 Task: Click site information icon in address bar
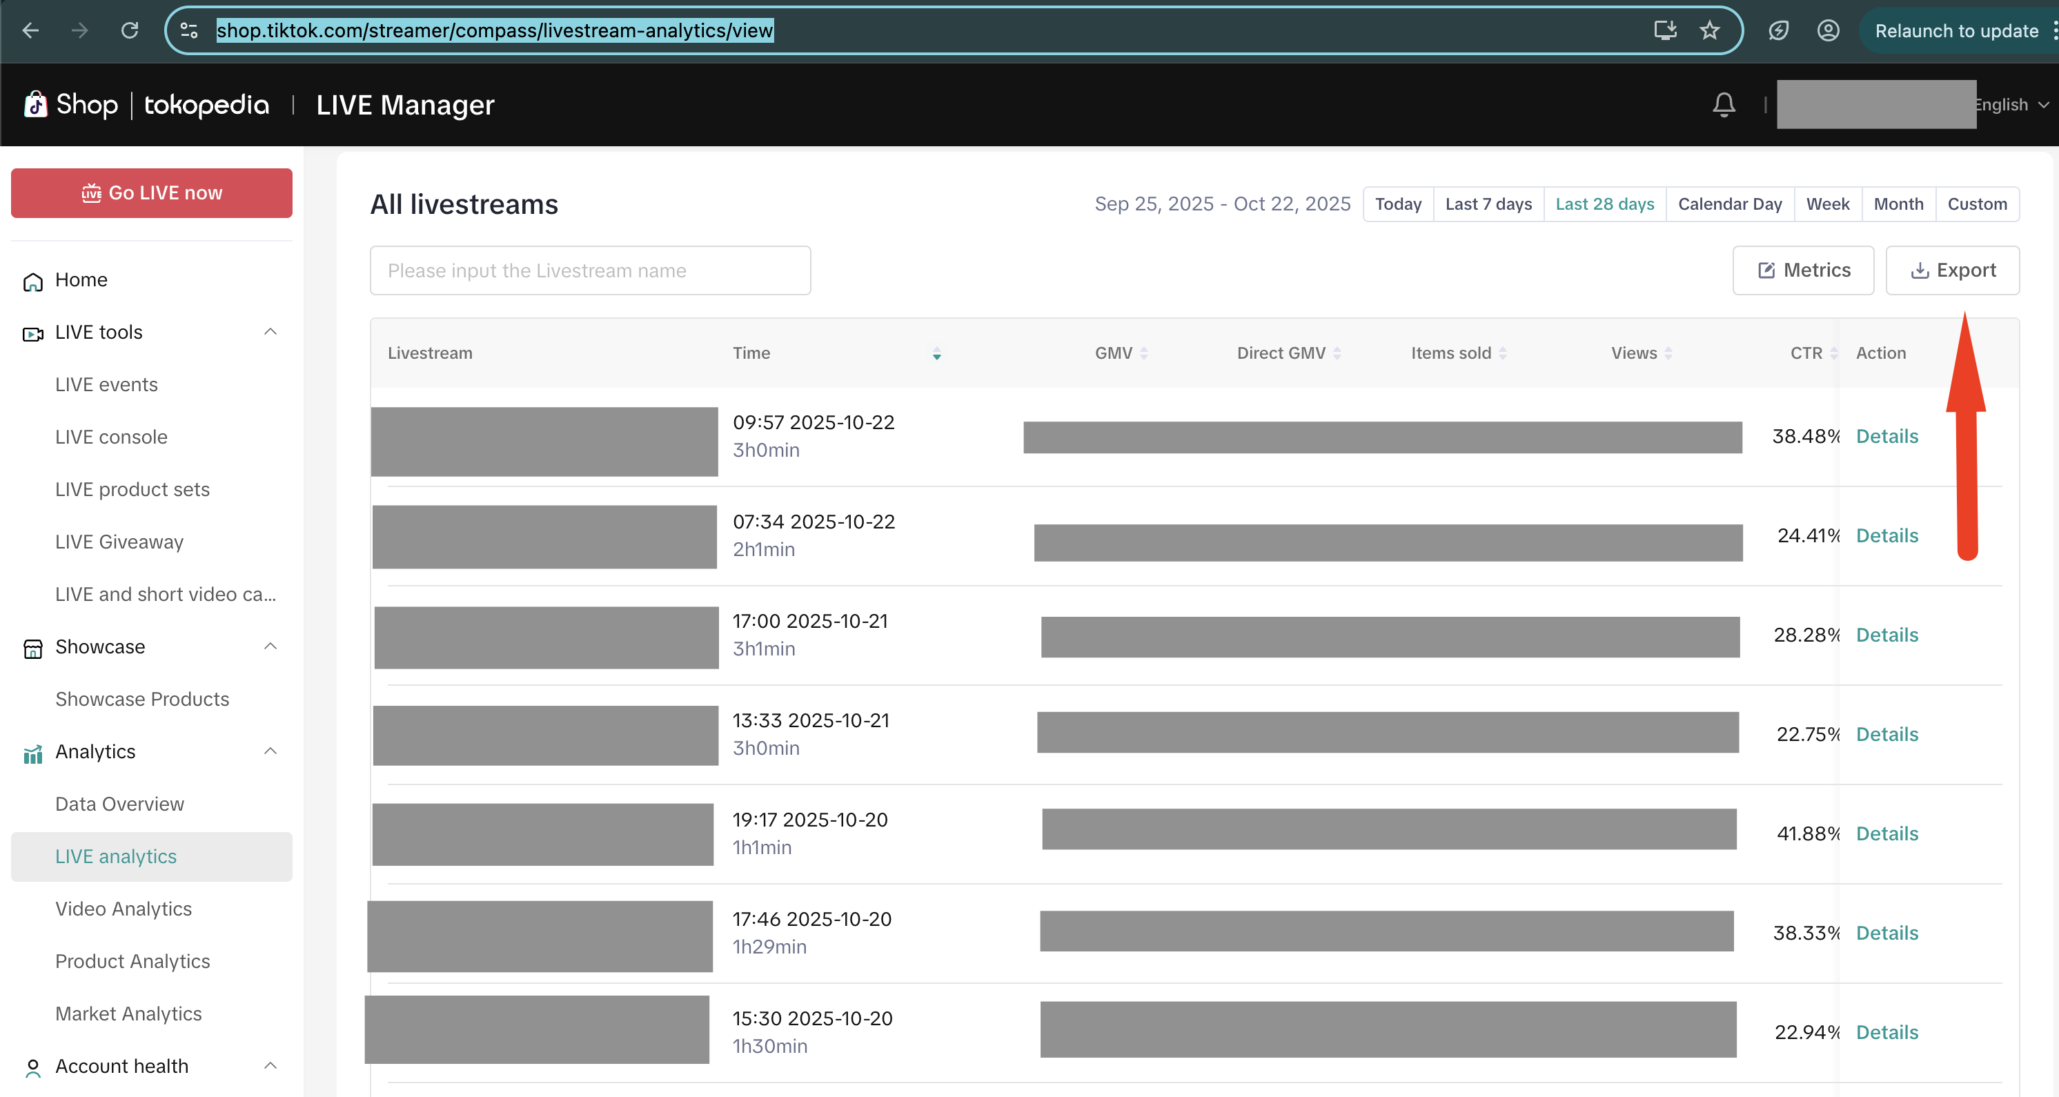[190, 30]
